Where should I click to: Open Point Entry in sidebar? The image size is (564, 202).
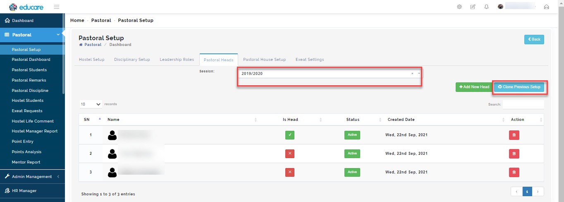coord(23,142)
